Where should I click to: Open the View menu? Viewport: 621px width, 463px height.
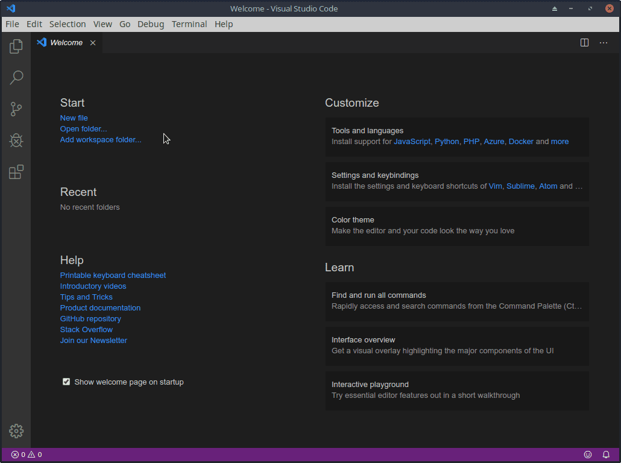[x=102, y=24]
